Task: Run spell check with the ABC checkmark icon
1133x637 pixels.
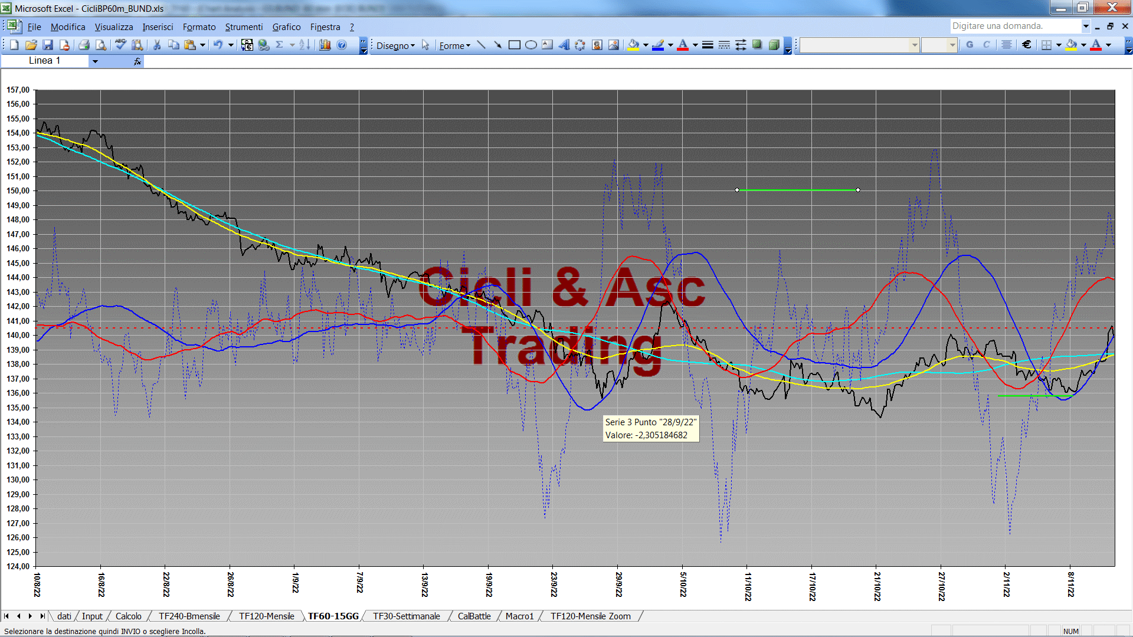Action: tap(120, 45)
